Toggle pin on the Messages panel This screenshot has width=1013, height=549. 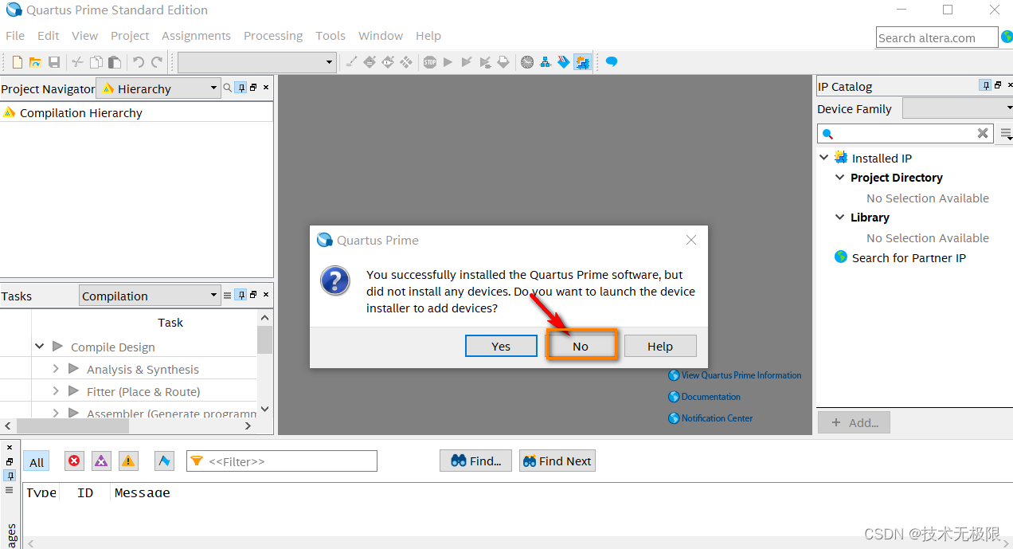(10, 476)
